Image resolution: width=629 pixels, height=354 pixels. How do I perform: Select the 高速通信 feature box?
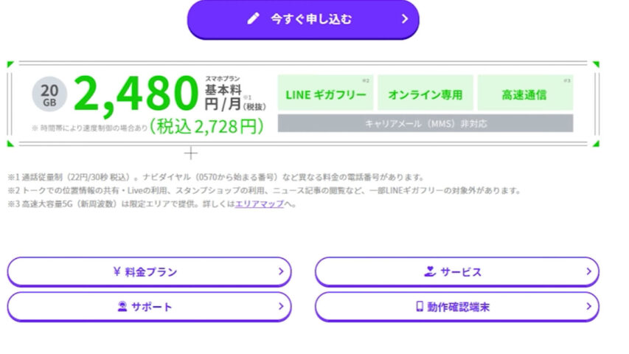[x=524, y=94]
